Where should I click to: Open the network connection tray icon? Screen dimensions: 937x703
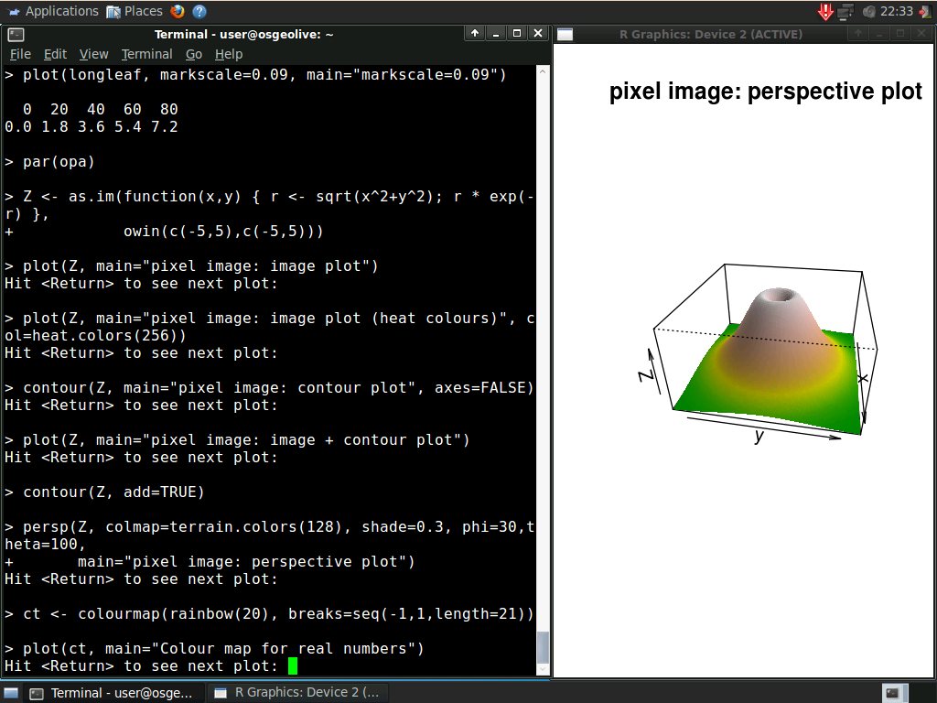click(x=845, y=11)
